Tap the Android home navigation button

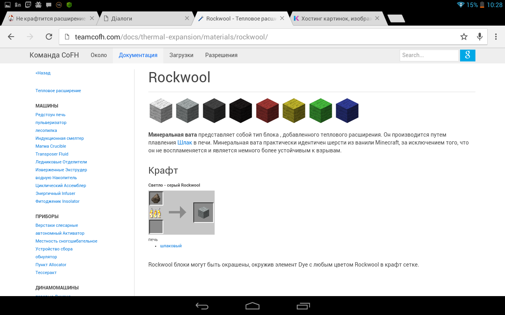252,306
